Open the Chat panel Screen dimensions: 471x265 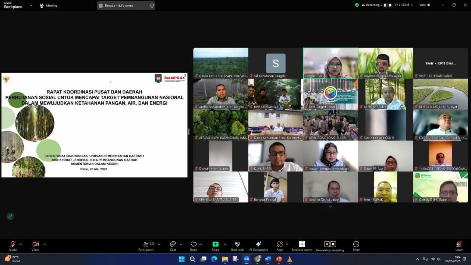[173, 244]
